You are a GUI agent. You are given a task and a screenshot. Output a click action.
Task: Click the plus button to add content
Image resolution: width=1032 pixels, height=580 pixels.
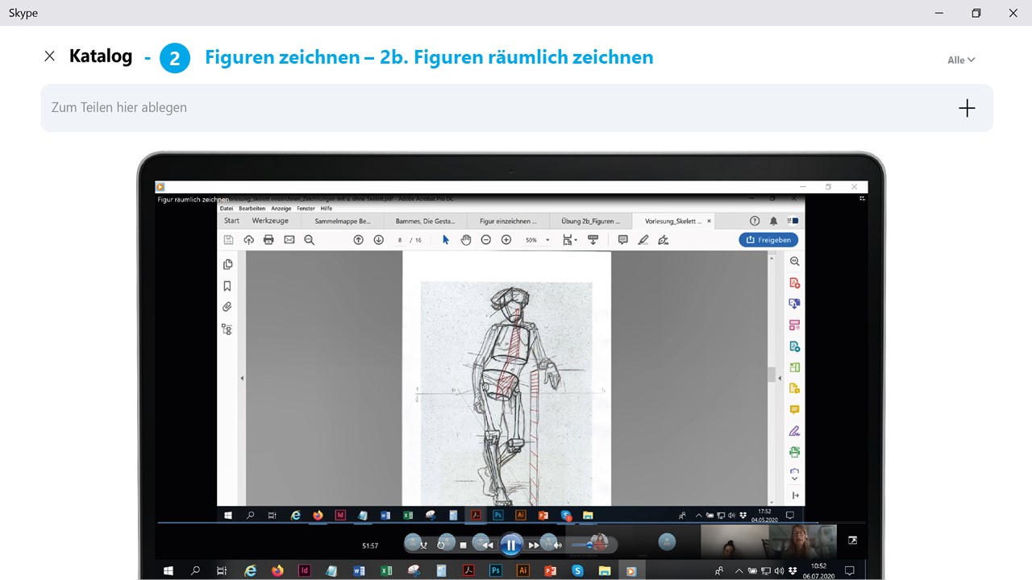click(x=967, y=108)
